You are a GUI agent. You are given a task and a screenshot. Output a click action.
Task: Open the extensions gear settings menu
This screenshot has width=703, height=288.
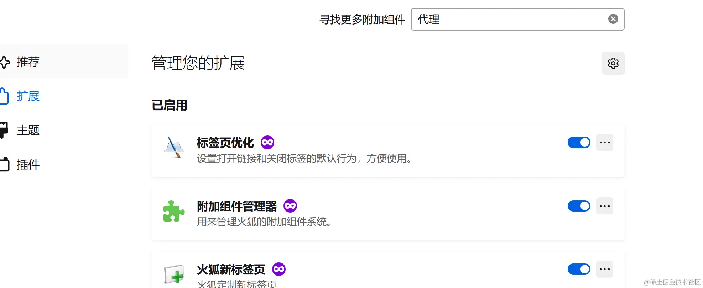coord(613,63)
